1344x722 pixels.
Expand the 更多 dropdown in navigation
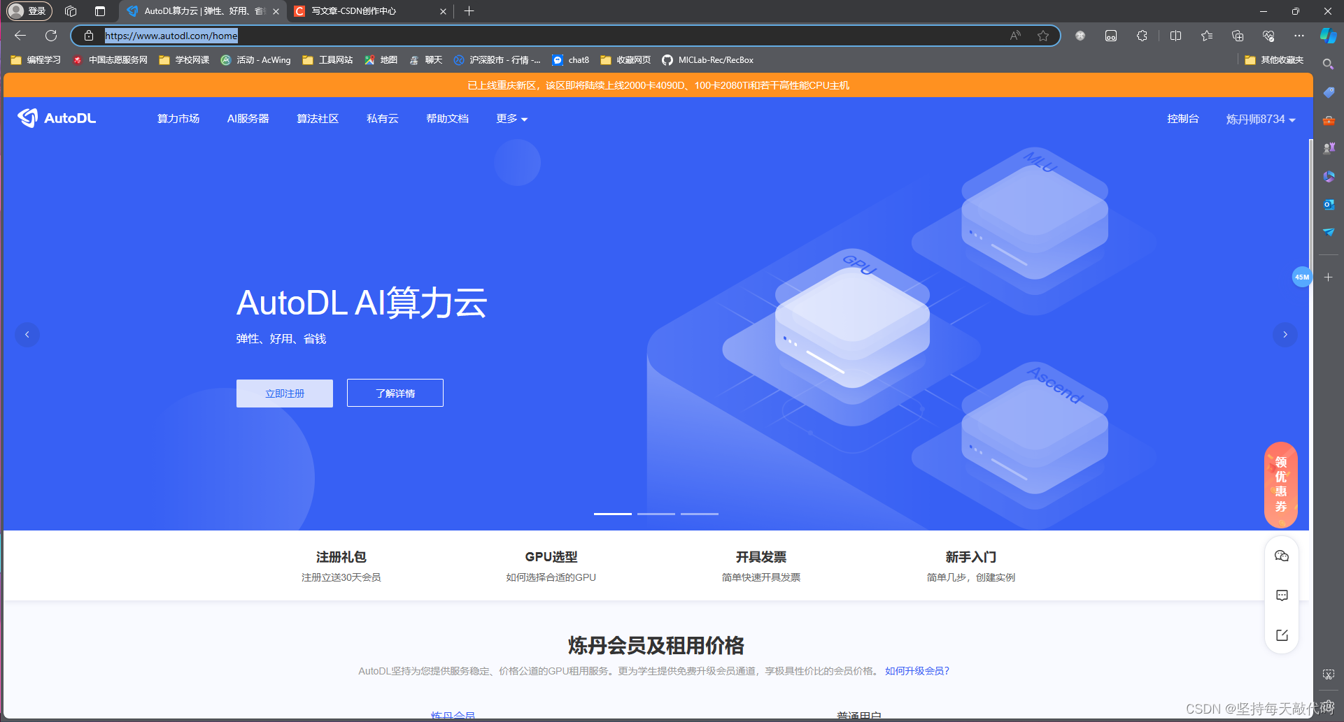point(511,119)
